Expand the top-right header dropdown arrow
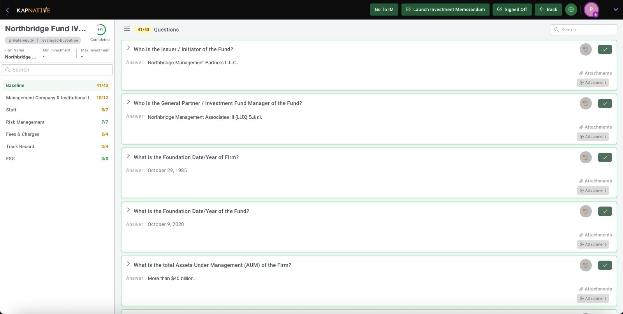 616,9
